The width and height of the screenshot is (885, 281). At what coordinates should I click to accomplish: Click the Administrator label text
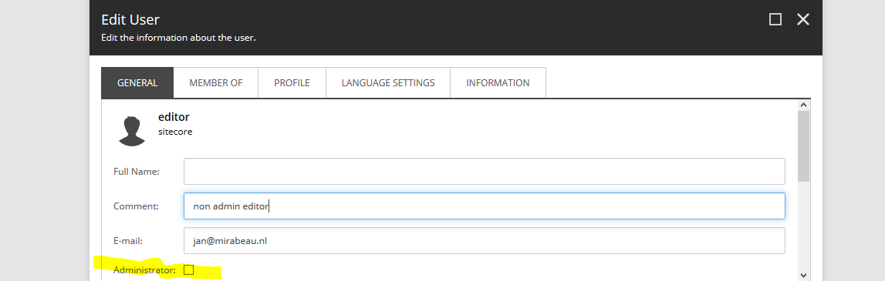[144, 270]
